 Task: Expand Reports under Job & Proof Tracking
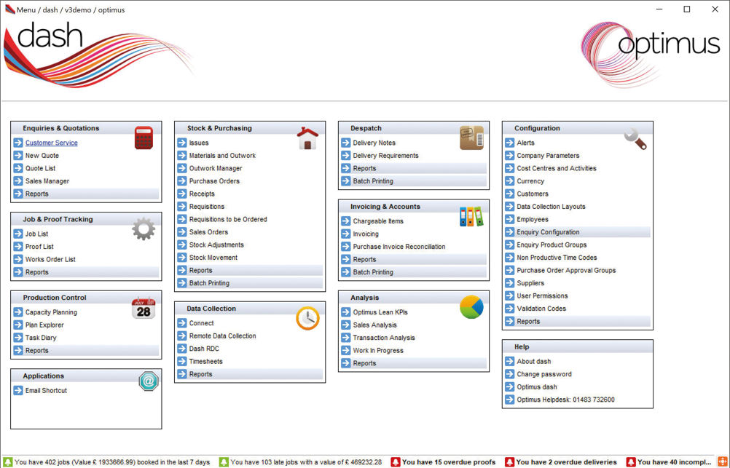click(86, 272)
